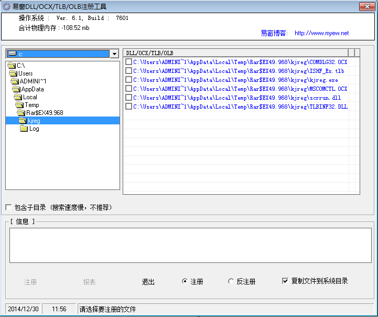Click the 易窗博客 label
Image resolution: width=378 pixels, height=317 pixels.
click(x=274, y=33)
